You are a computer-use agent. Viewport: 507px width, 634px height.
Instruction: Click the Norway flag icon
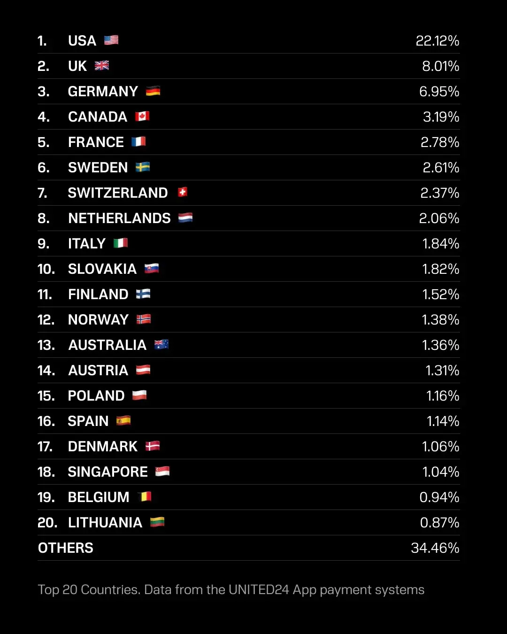click(x=144, y=319)
